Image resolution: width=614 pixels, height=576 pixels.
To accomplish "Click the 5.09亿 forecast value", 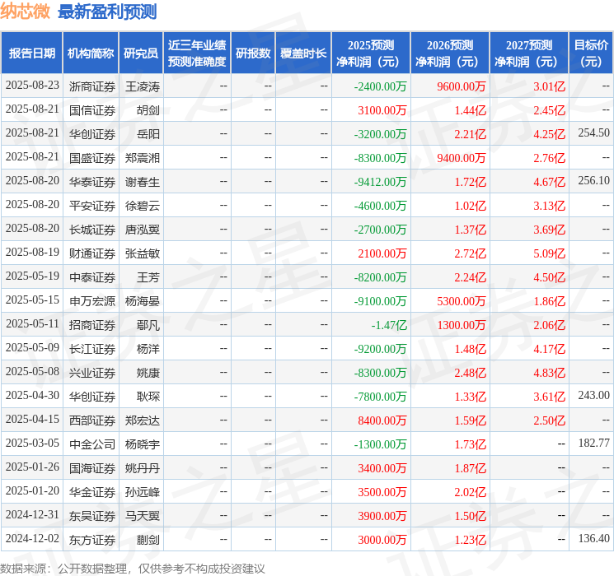I will pyautogui.click(x=549, y=253).
